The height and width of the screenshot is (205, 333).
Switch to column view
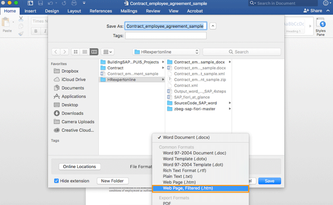94,52
